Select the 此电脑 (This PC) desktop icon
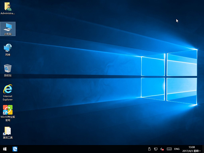 coord(7,27)
